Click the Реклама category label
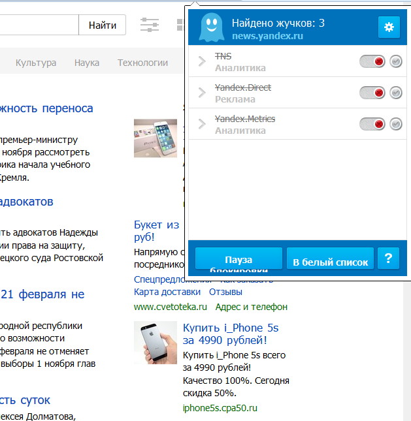The height and width of the screenshot is (421, 411). 235,99
